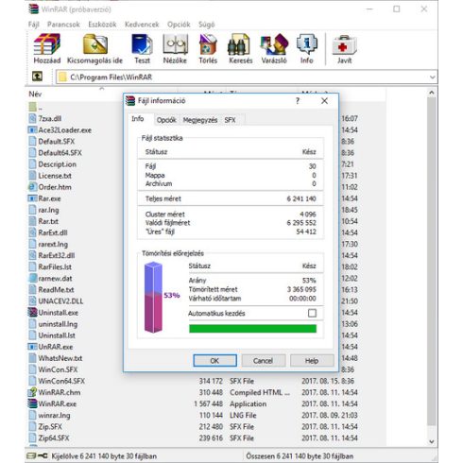This screenshot has height=463, width=463.
Task: Close the Fájl információ dialog
Action: (x=324, y=101)
